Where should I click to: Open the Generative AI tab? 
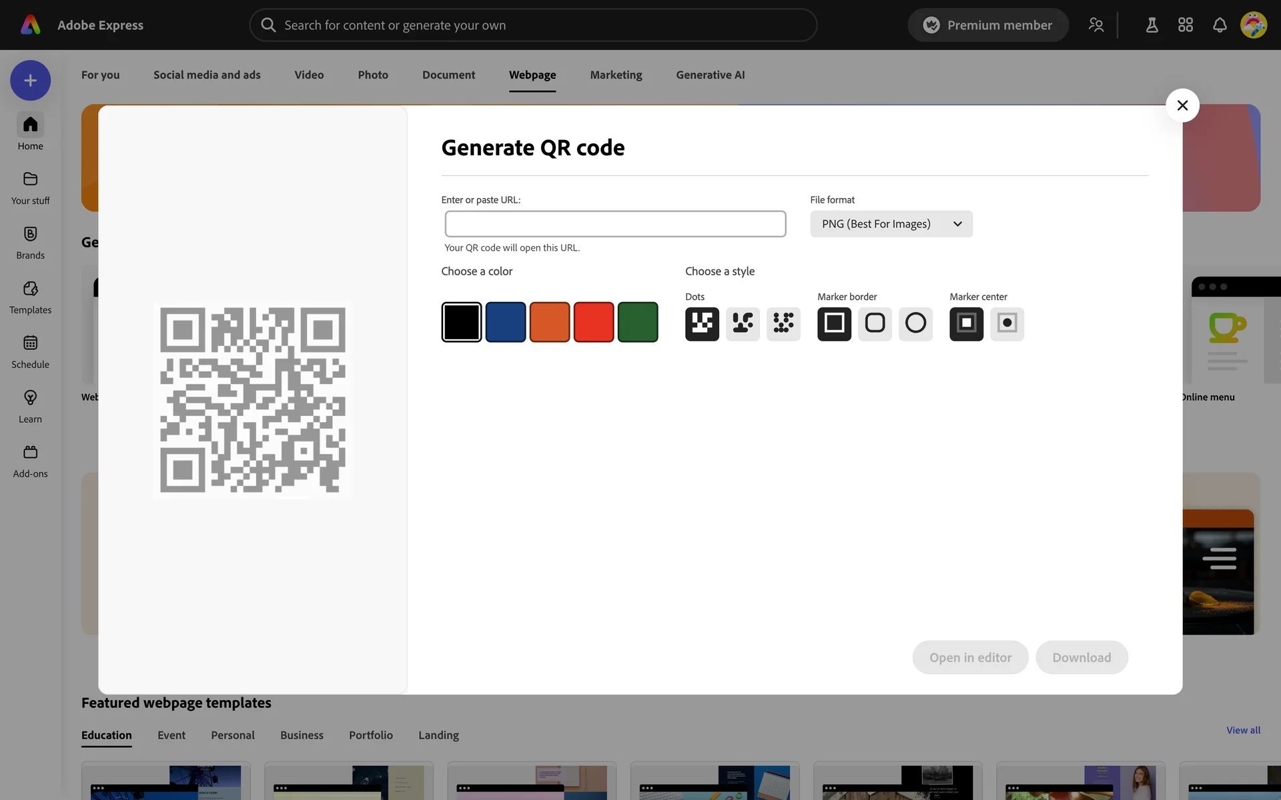click(710, 75)
